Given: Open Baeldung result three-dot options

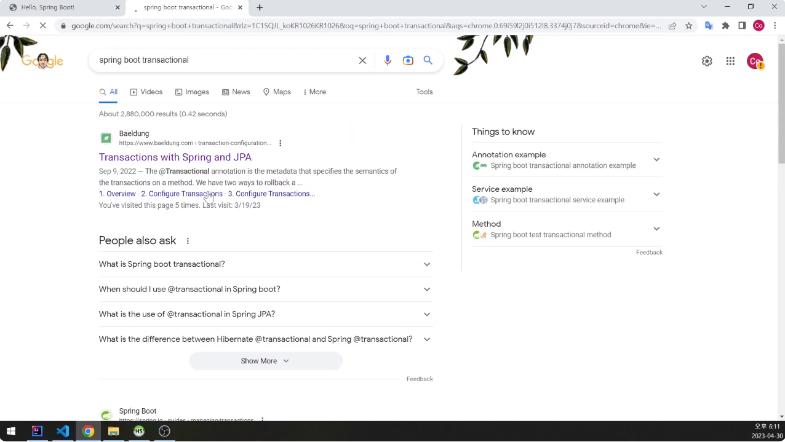Looking at the screenshot, I should click(x=280, y=143).
